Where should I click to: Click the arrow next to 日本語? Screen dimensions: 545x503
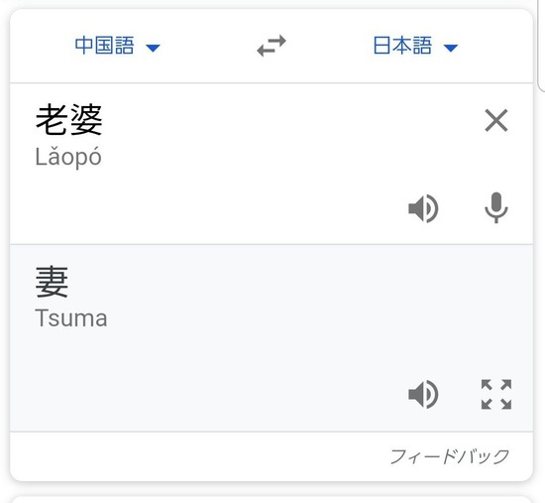pos(451,48)
